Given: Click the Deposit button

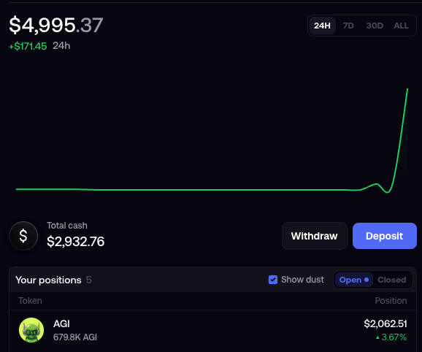Looking at the screenshot, I should (384, 236).
